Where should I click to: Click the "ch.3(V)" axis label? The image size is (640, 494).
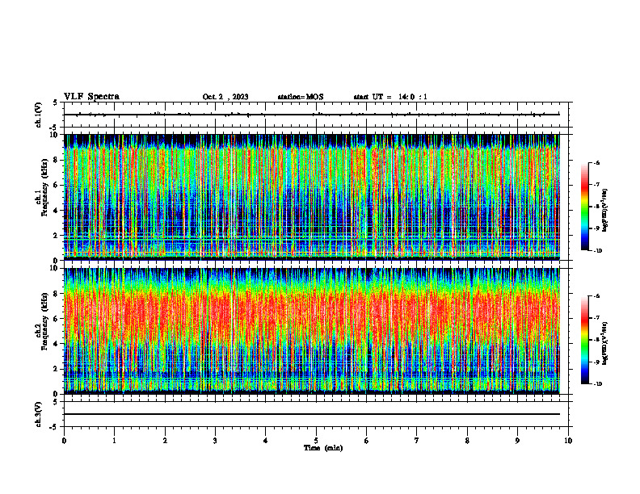(x=39, y=414)
